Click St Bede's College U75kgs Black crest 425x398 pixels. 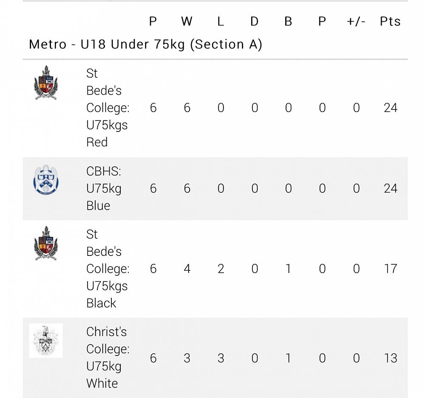(x=46, y=244)
